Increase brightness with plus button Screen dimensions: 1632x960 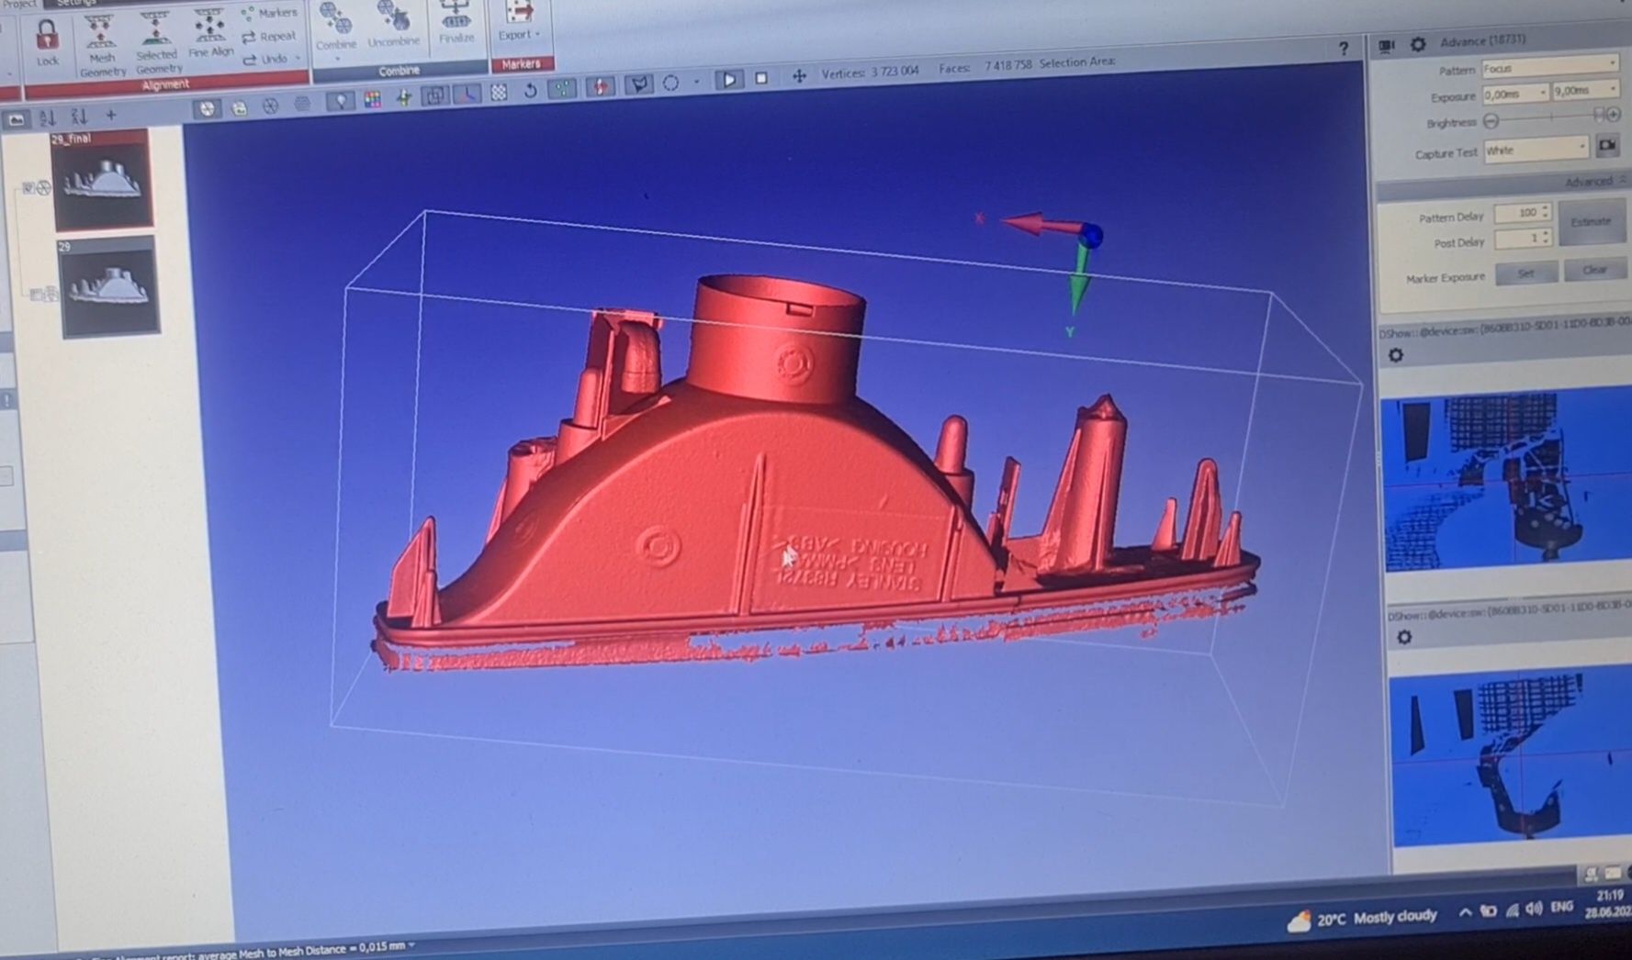tap(1614, 114)
